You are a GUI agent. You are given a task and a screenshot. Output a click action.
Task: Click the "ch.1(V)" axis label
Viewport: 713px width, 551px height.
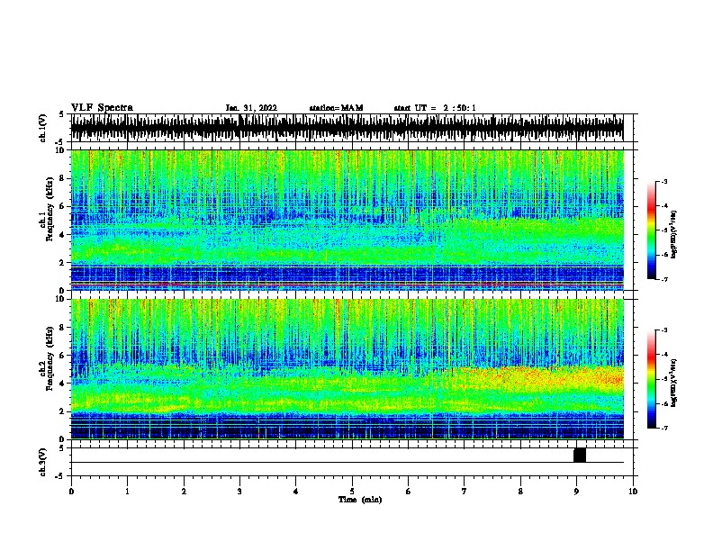pyautogui.click(x=43, y=128)
